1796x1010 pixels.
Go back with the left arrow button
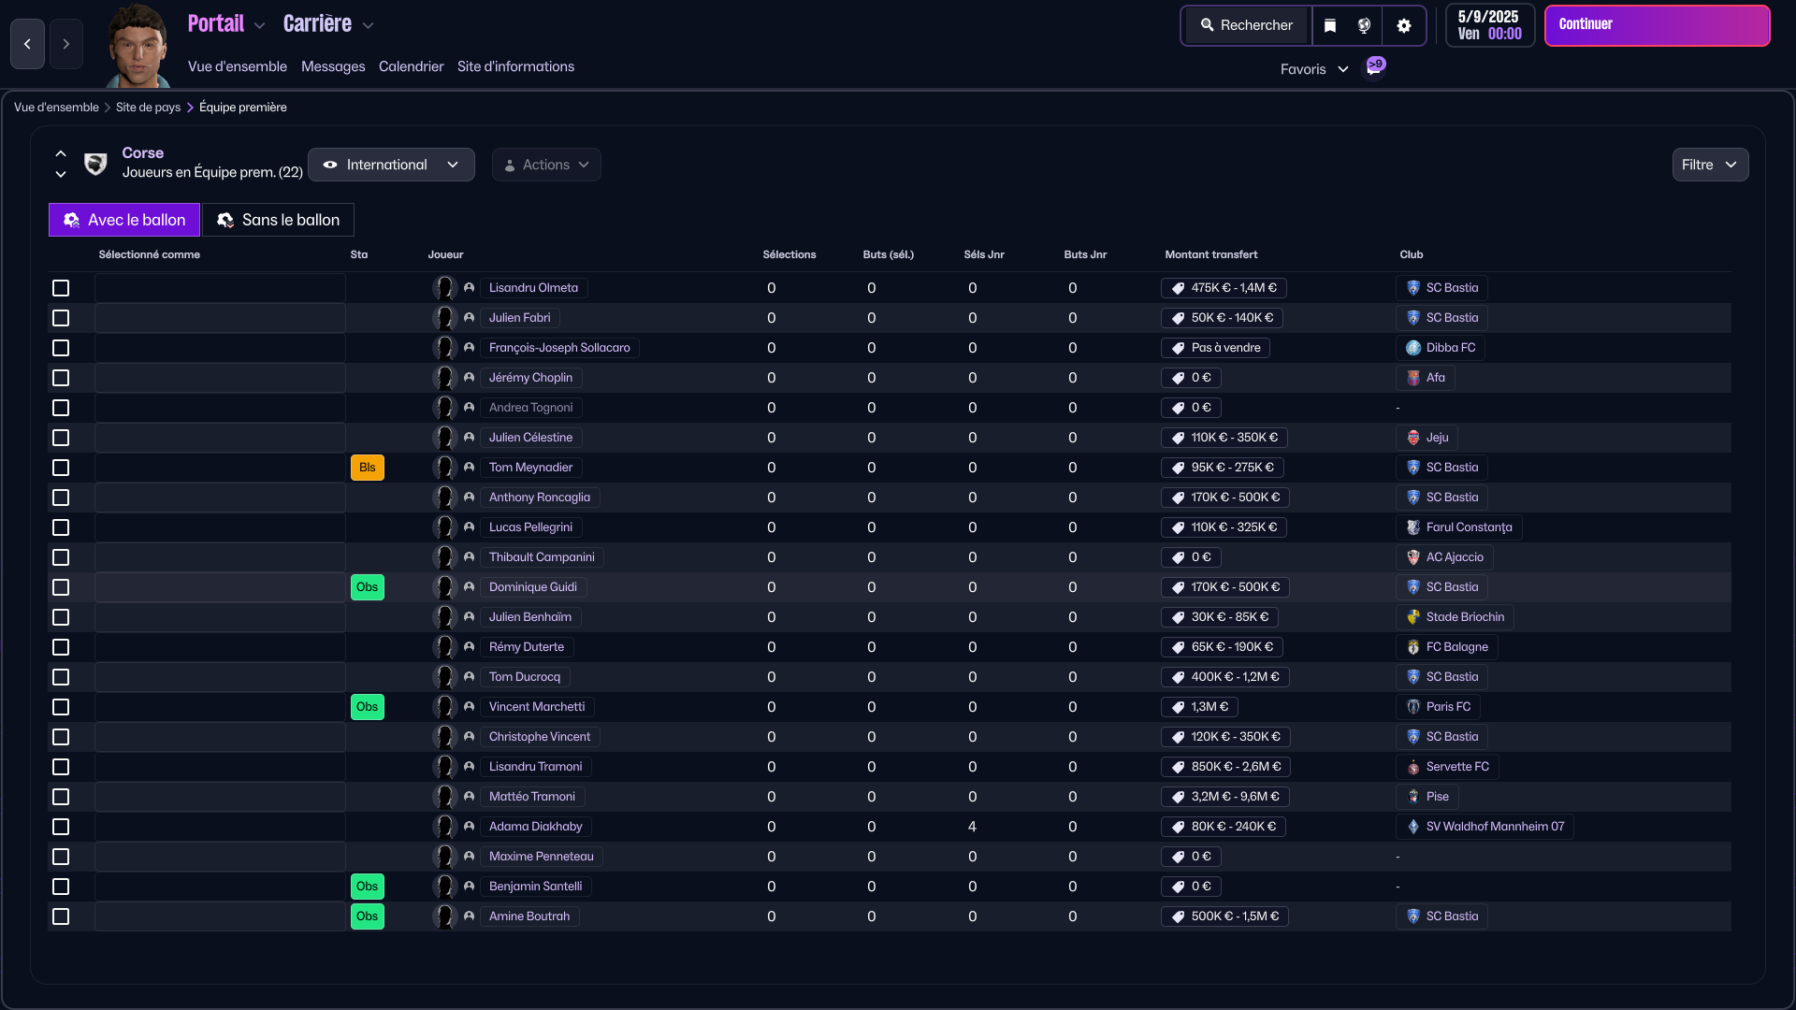27,44
